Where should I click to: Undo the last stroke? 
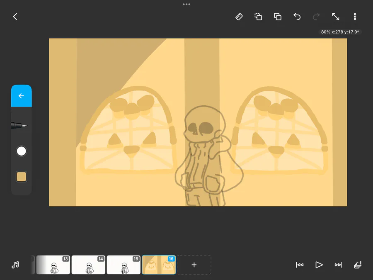297,17
